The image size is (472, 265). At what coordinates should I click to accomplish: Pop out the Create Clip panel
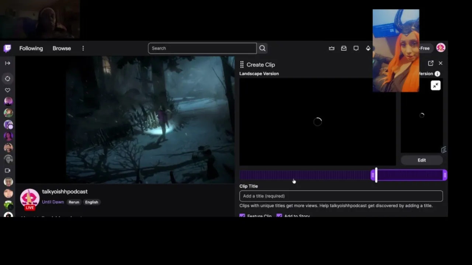(x=431, y=63)
